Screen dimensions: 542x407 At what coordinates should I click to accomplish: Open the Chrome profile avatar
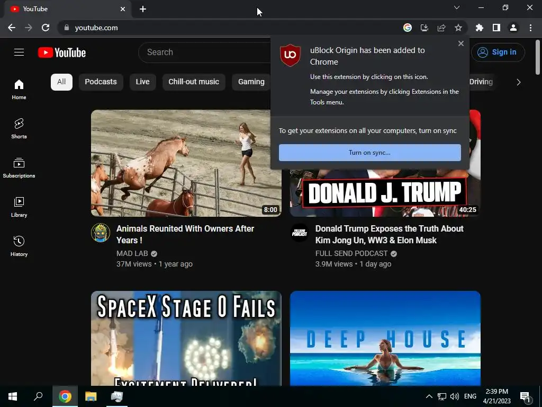(513, 28)
